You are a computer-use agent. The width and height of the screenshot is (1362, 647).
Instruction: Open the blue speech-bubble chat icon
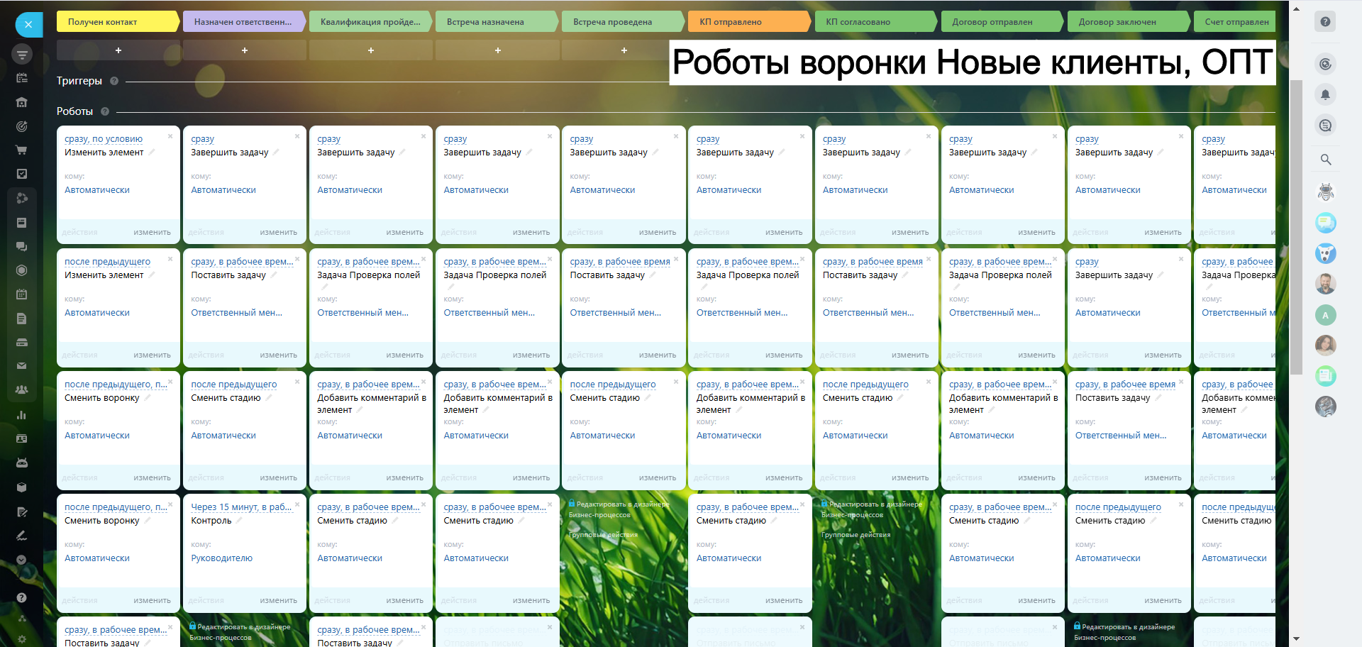click(x=1325, y=223)
